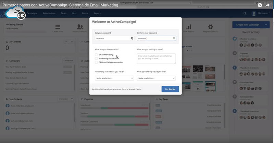Focus the 'Set your password' field
The height and width of the screenshot is (143, 274).
point(114,38)
